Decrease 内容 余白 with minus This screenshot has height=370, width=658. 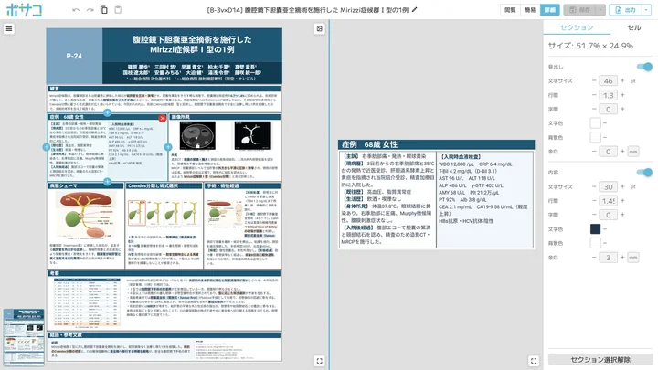click(594, 257)
